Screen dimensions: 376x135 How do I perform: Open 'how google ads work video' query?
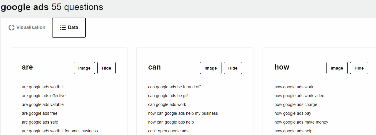point(299,96)
